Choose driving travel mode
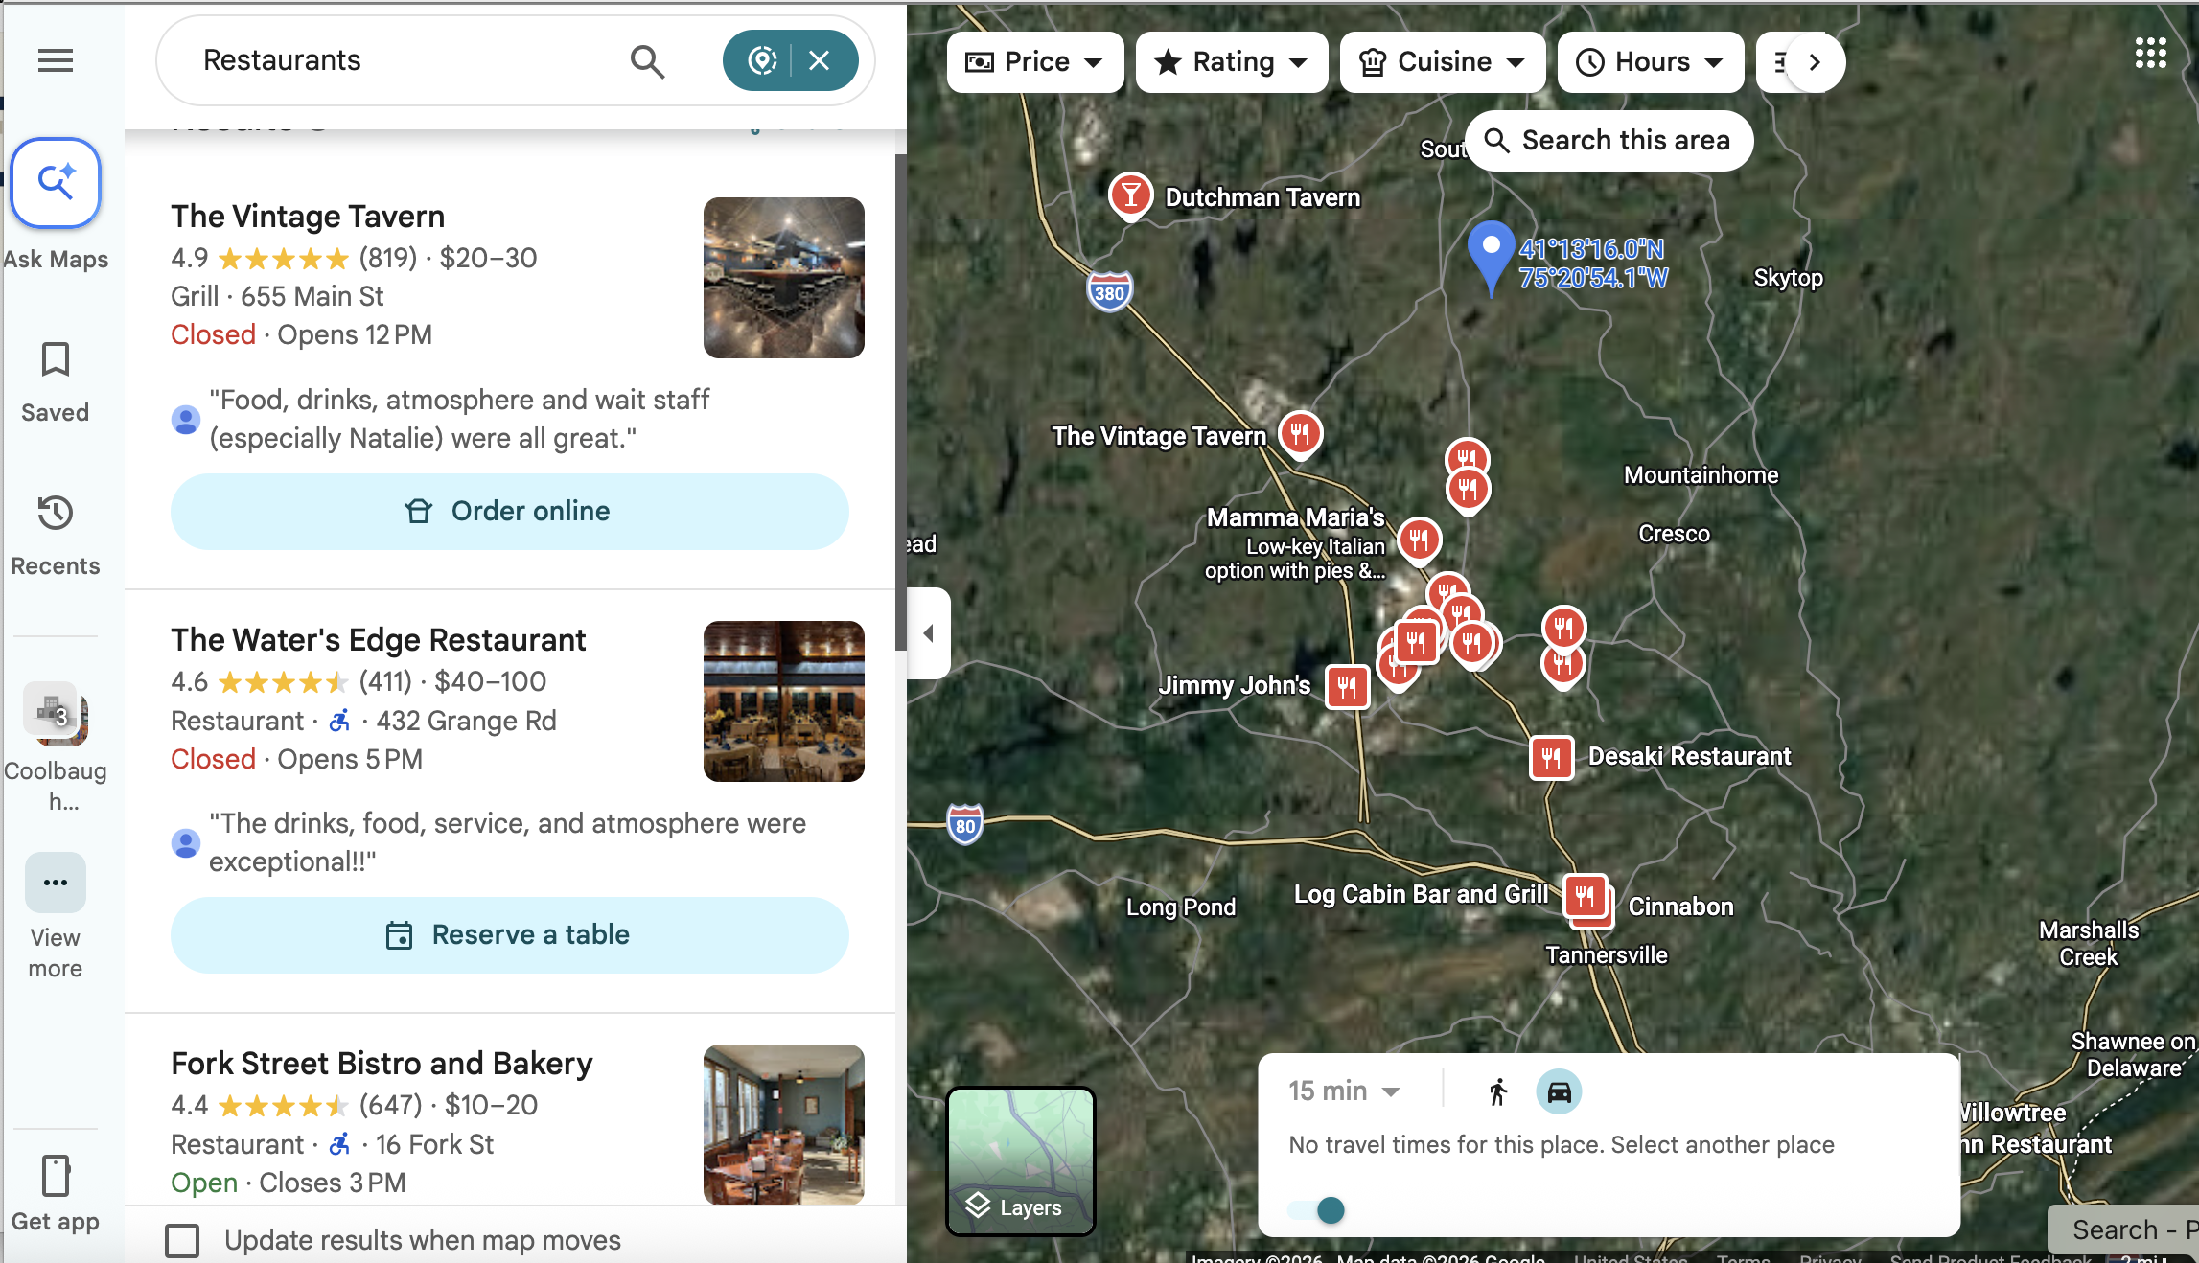 point(1559,1091)
